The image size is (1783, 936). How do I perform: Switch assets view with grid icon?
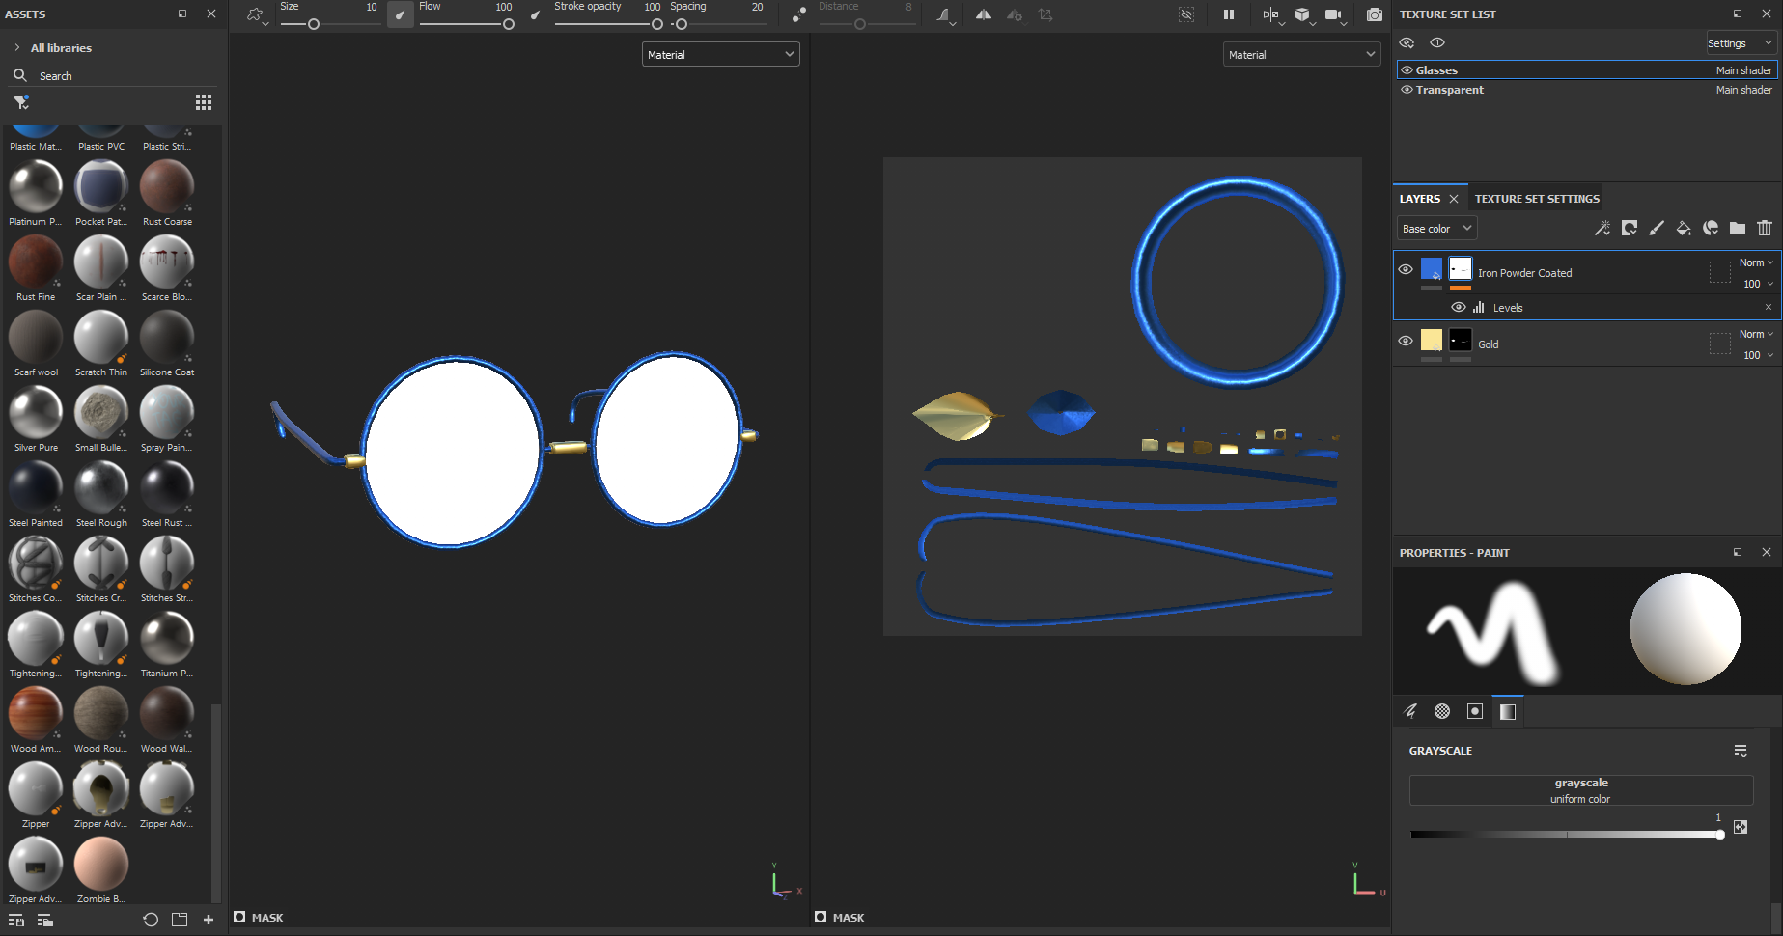tap(204, 102)
